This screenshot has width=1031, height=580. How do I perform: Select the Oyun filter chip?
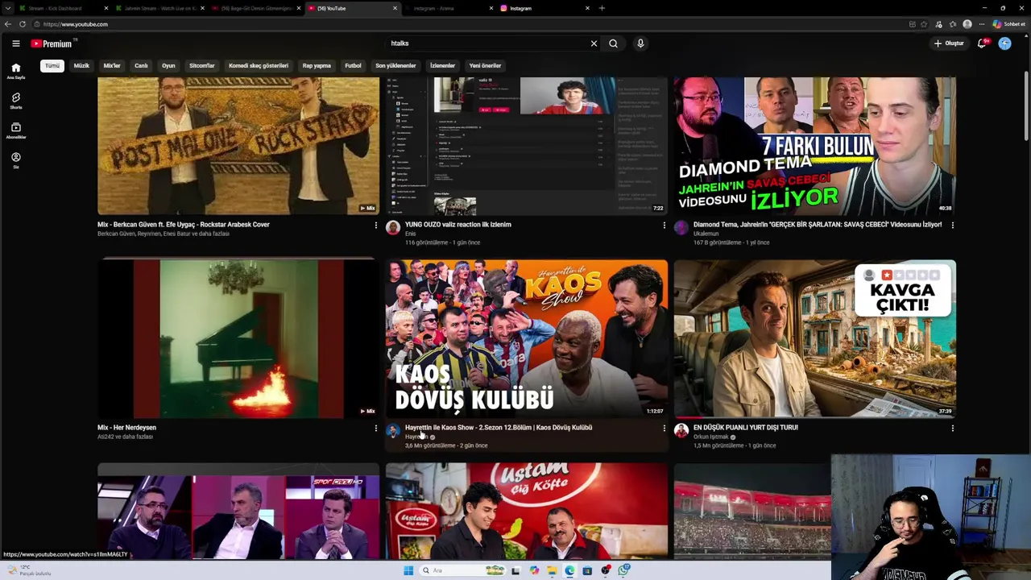tap(168, 65)
